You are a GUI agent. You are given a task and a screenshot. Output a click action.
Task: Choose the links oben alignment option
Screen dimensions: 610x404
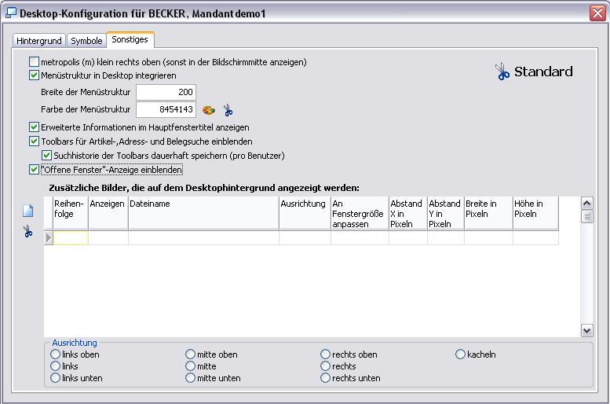click(x=55, y=354)
